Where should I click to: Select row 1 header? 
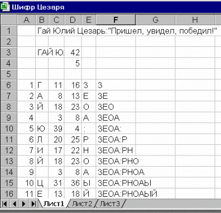9,31
